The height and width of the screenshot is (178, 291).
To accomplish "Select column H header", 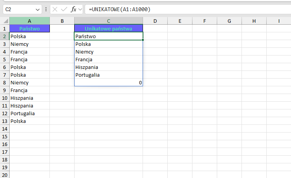I will click(x=254, y=20).
